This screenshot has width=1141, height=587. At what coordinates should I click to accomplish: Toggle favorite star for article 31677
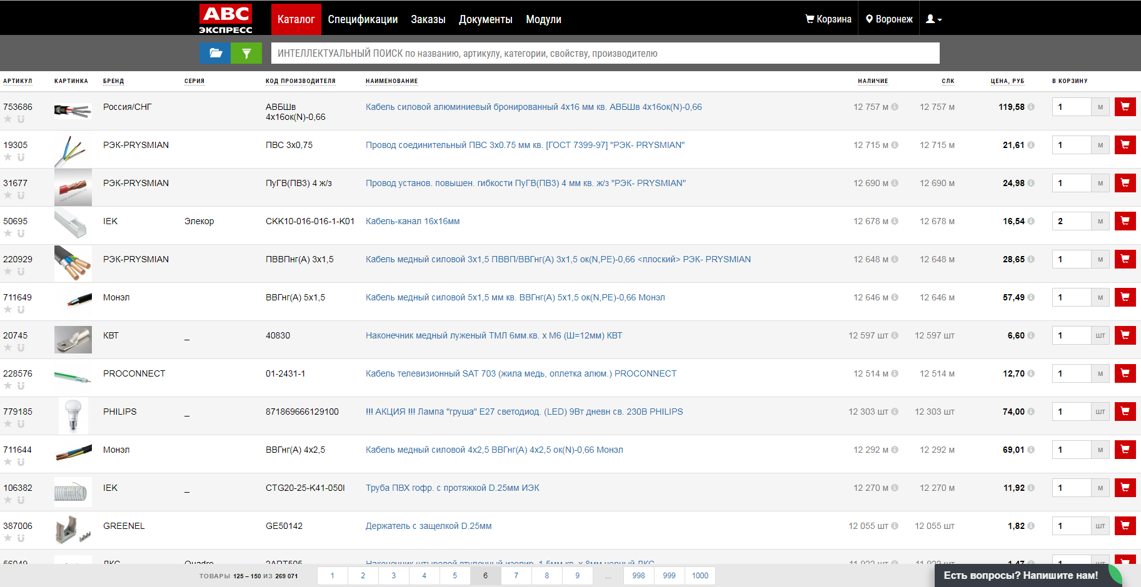point(8,195)
